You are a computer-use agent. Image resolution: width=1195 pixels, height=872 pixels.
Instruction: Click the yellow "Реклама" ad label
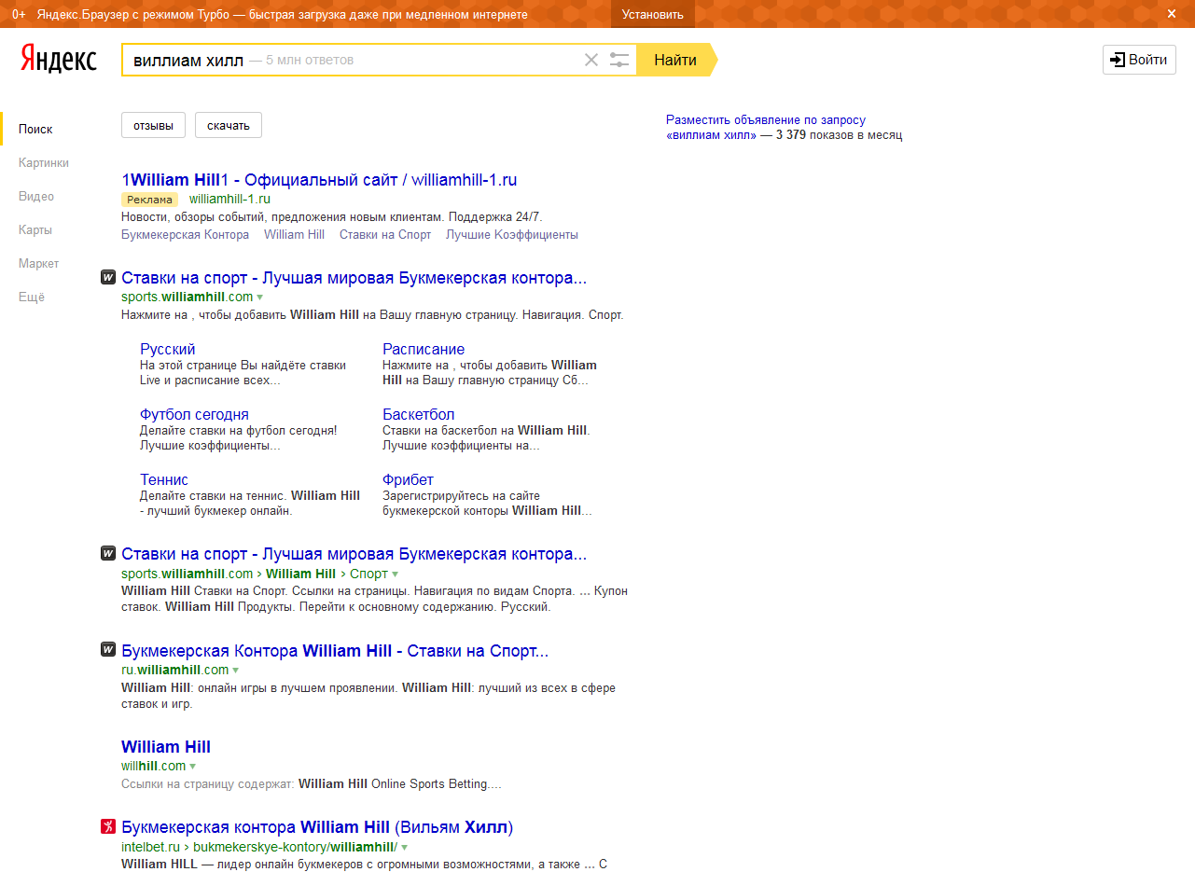tap(149, 199)
